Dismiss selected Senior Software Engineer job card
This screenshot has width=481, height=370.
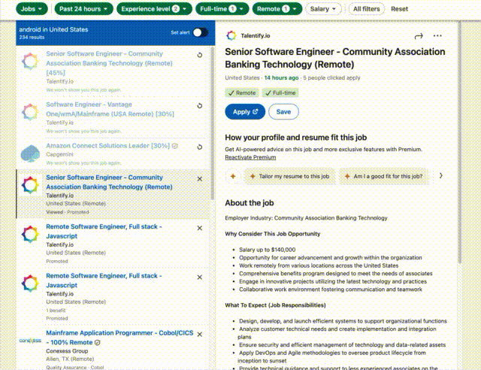pos(200,179)
